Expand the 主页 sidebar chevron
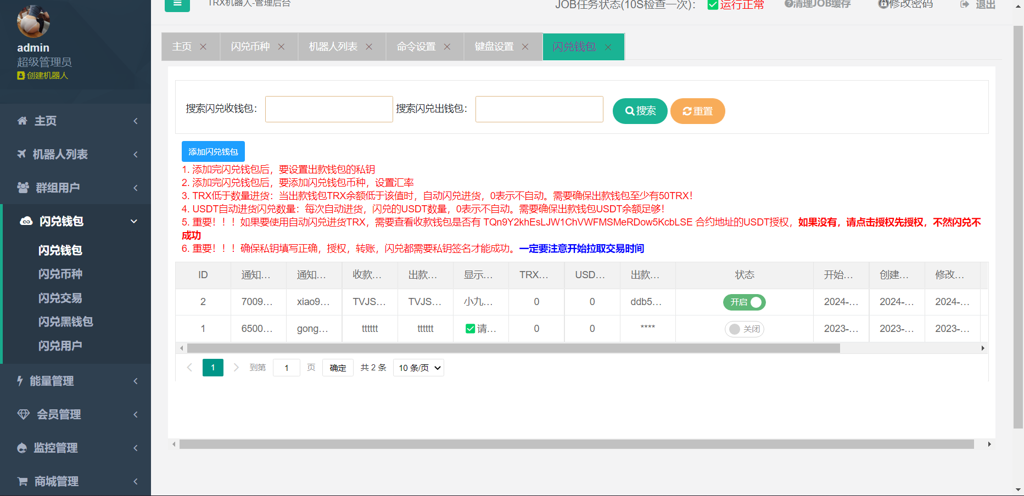This screenshot has width=1024, height=496. pyautogui.click(x=136, y=121)
